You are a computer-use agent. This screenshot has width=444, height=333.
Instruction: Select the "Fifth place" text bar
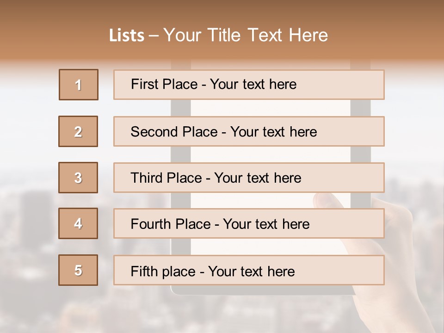click(x=249, y=270)
